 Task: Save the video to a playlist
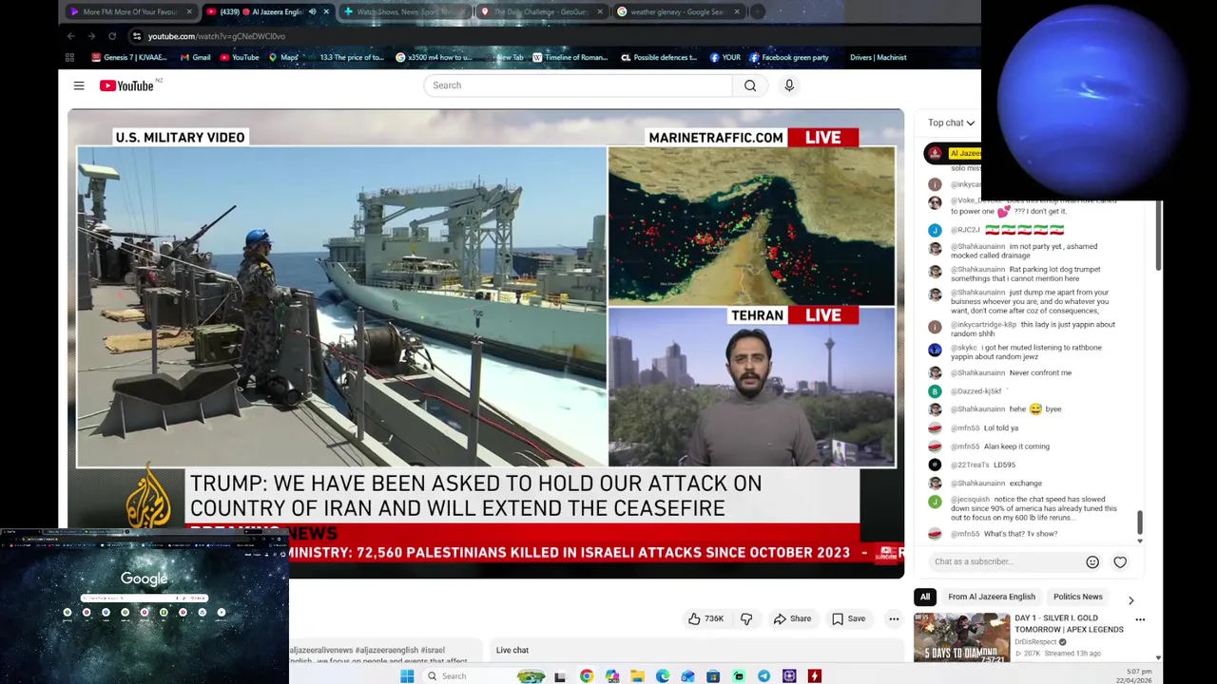pyautogui.click(x=848, y=618)
